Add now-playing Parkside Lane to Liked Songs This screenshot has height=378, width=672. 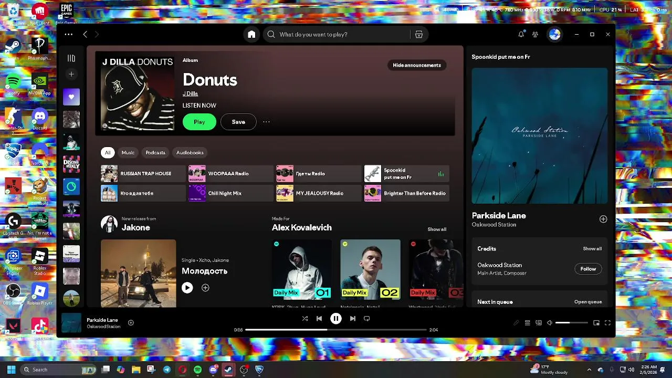tap(131, 323)
